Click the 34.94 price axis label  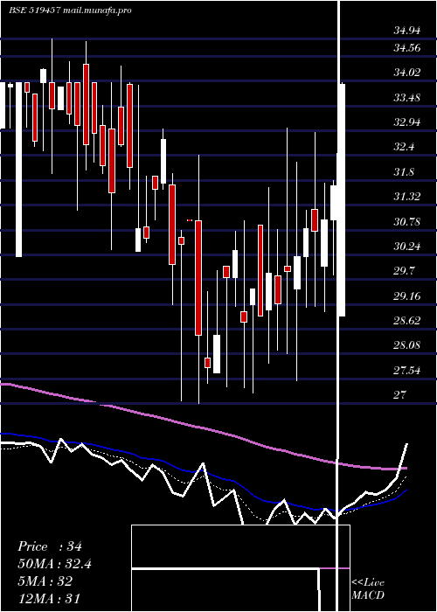coord(407,30)
